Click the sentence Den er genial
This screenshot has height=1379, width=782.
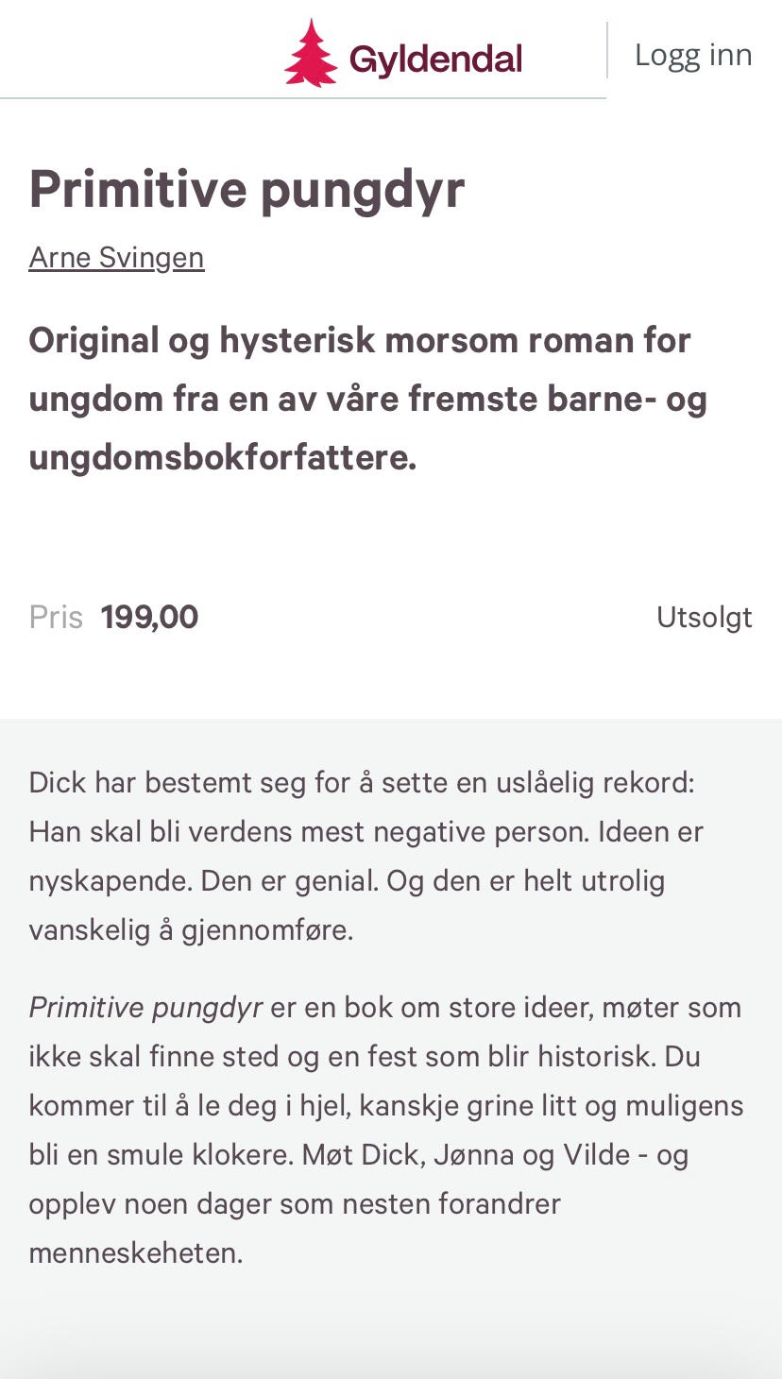[289, 880]
